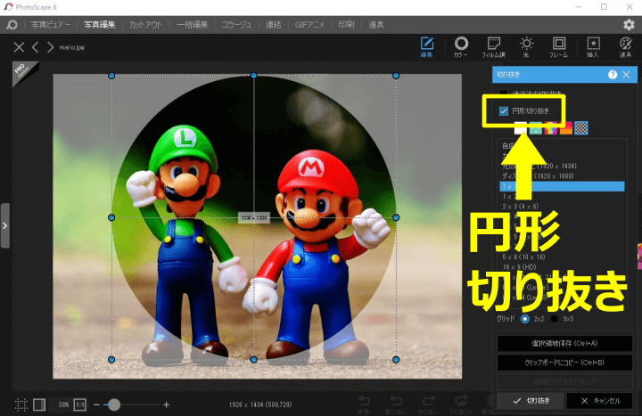642x416 pixels.
Task: Open the フレーム frame tool
Action: pyautogui.click(x=558, y=46)
